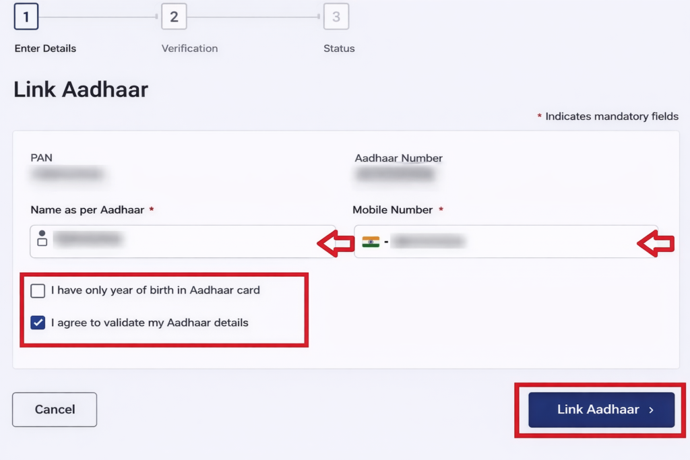Click the step 1 number box
The image size is (690, 460).
tap(26, 17)
